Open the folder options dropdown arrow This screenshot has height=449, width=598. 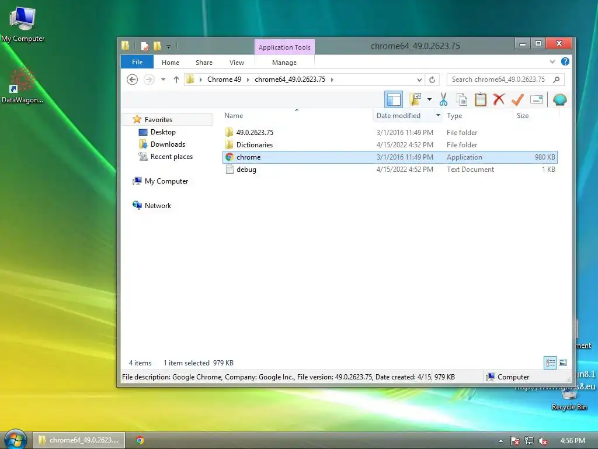pyautogui.click(x=429, y=99)
